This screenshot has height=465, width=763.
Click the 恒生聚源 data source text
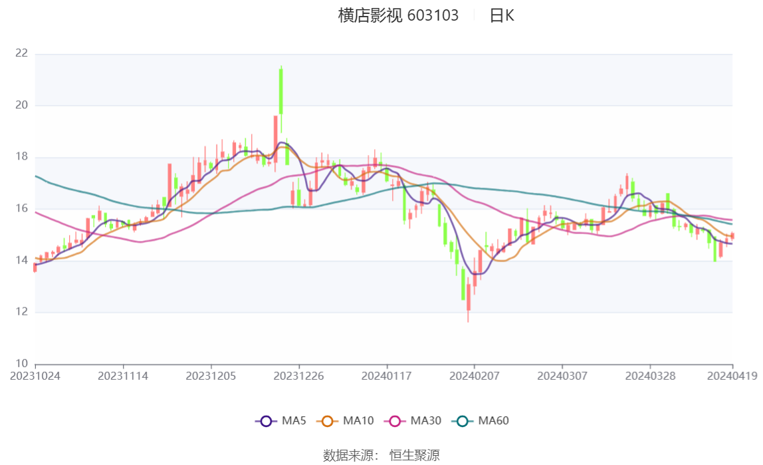click(x=414, y=456)
